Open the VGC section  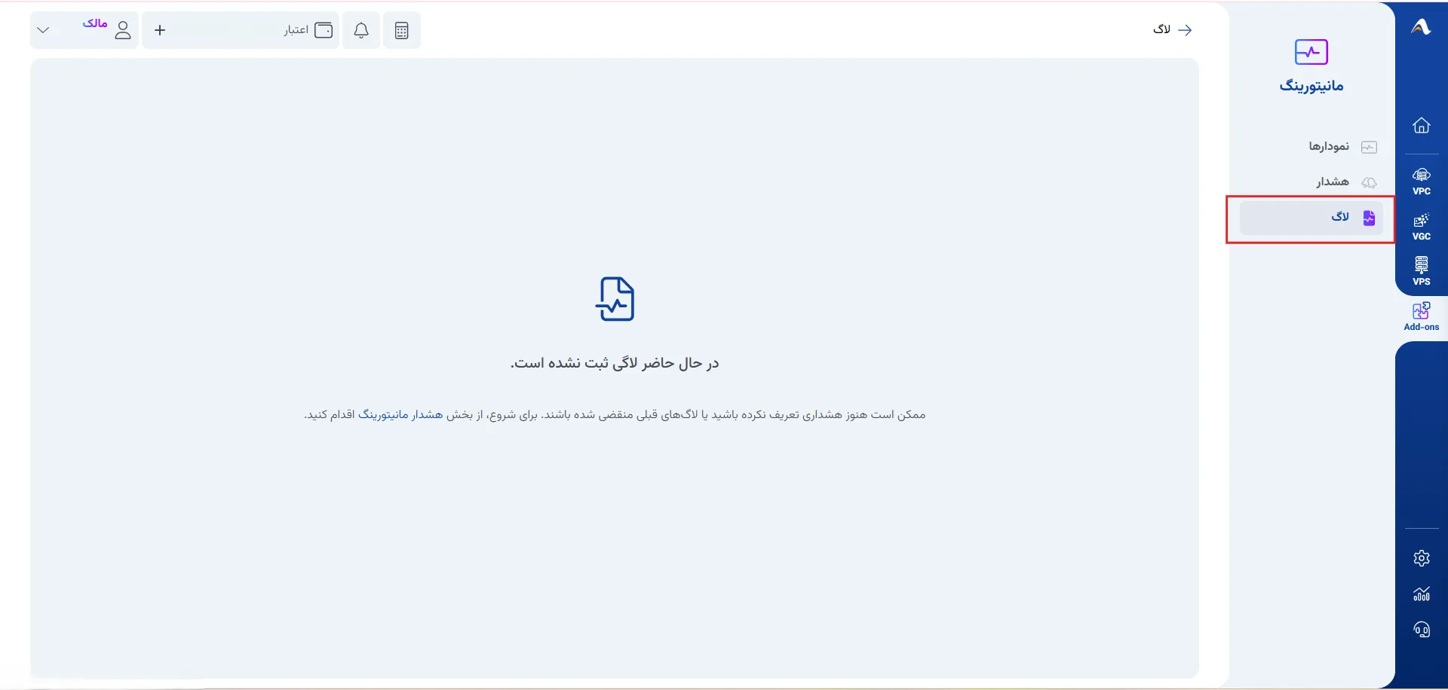[1421, 227]
